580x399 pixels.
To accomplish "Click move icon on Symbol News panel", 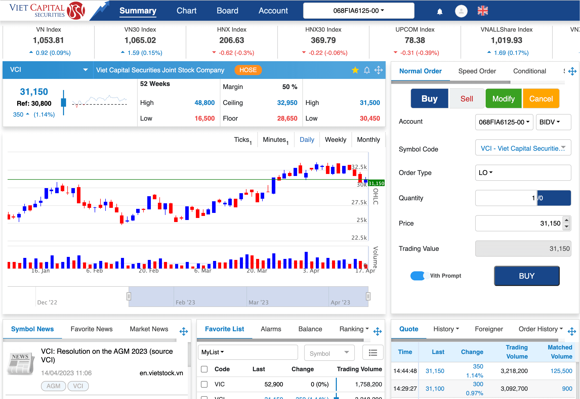I will 184,331.
